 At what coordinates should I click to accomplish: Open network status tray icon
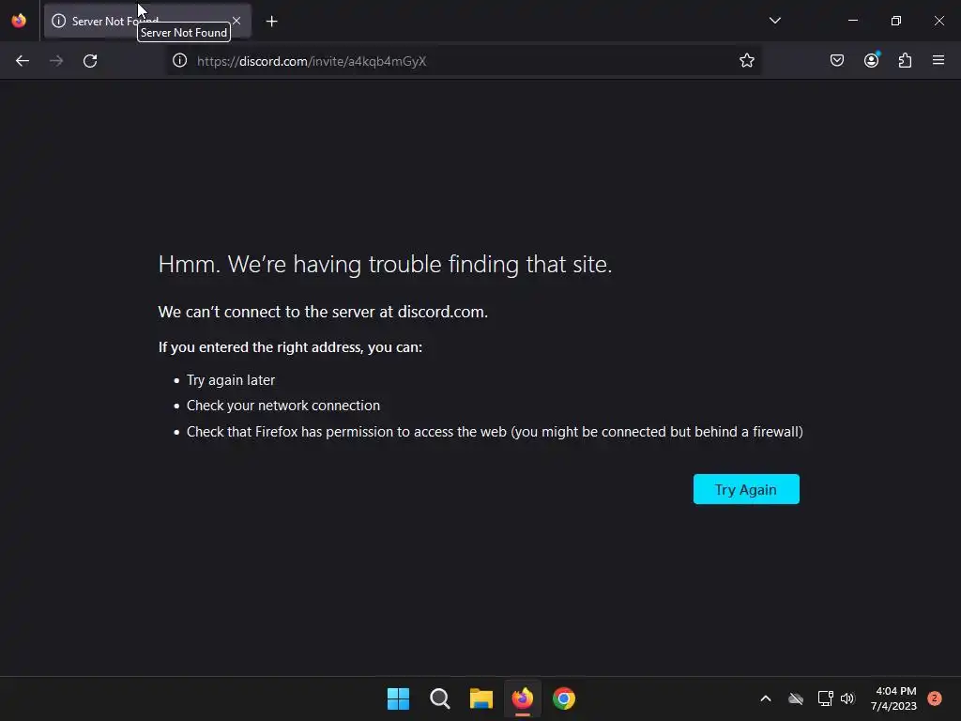(x=825, y=698)
